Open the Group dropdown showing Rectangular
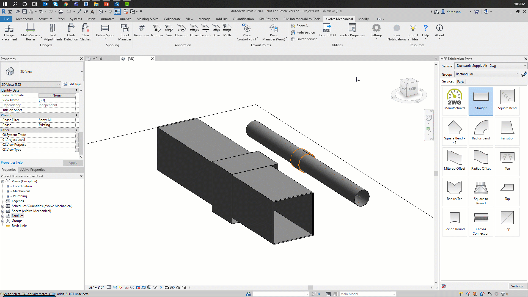The width and height of the screenshot is (528, 297). pyautogui.click(x=487, y=74)
